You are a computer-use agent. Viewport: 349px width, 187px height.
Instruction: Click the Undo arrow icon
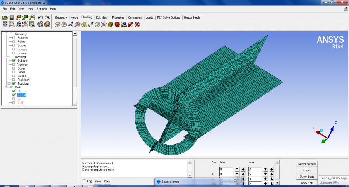(40, 17)
